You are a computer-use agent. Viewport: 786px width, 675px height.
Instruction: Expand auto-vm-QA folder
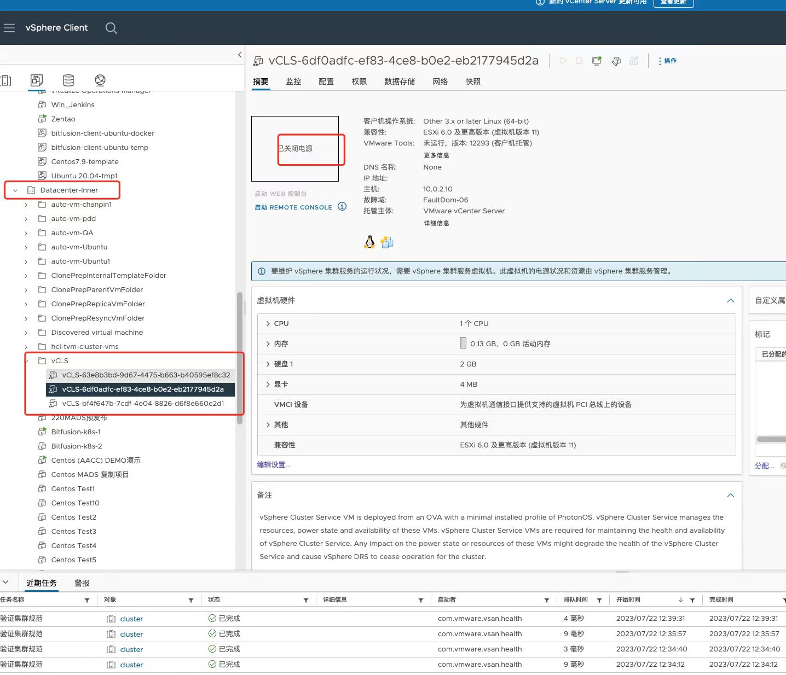point(26,233)
